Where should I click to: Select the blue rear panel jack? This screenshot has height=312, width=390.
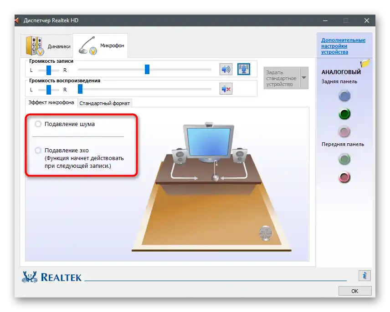point(344,96)
